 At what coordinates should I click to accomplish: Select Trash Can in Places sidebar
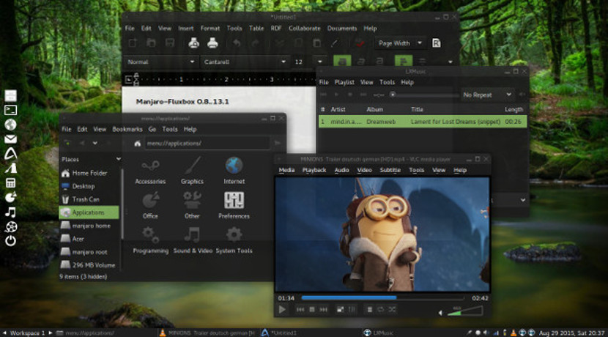pyautogui.click(x=86, y=199)
